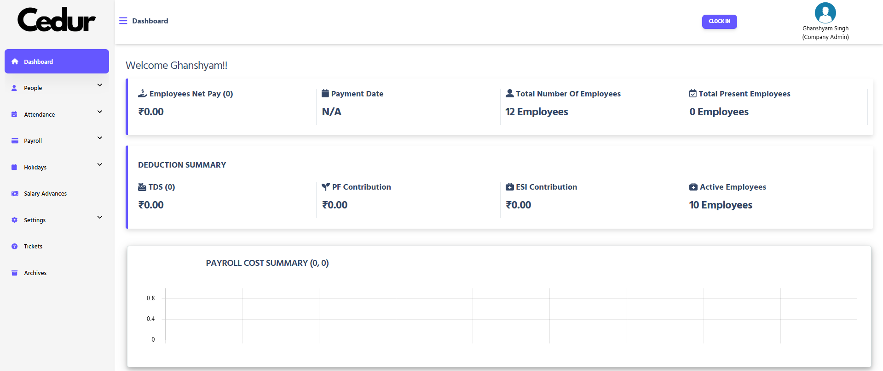Click the 0.4 axis label on payroll chart
The image size is (883, 371).
tap(151, 318)
